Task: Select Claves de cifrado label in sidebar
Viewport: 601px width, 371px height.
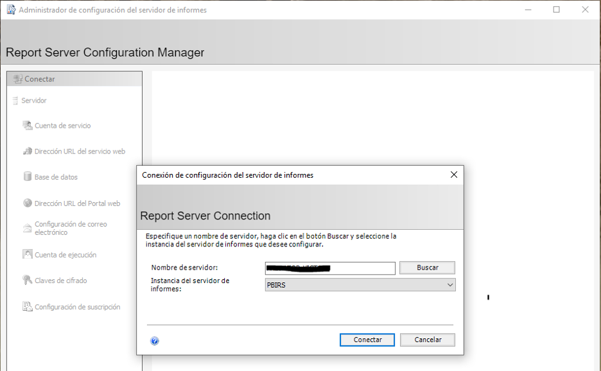Action: [x=60, y=280]
